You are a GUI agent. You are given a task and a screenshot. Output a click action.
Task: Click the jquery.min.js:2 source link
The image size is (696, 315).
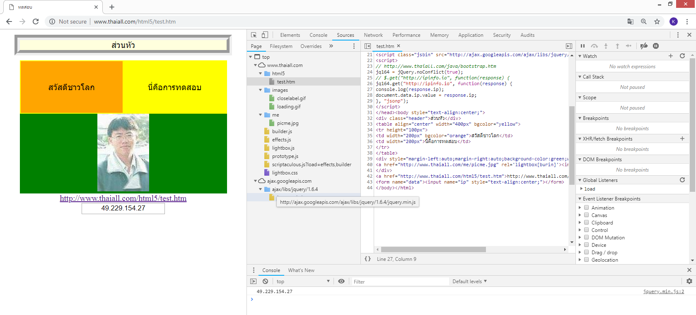coord(663,291)
